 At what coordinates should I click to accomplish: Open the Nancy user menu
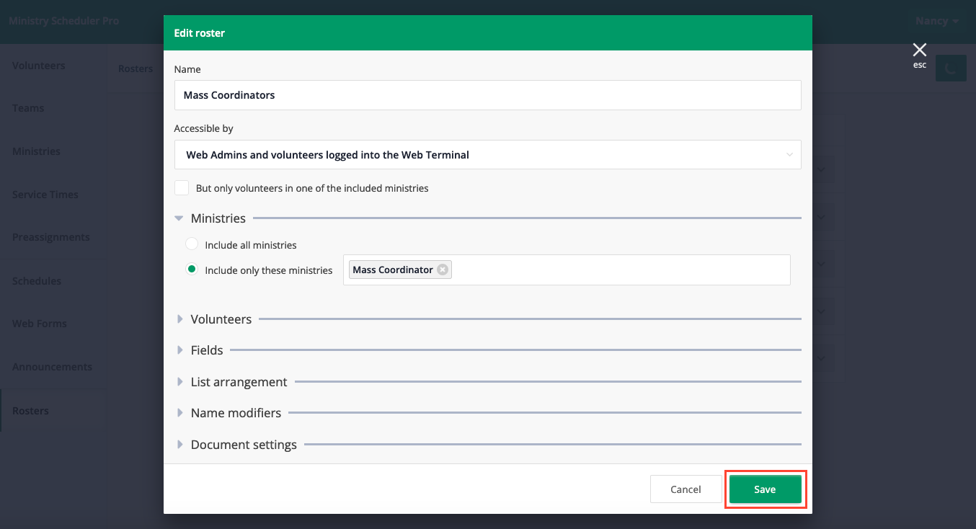pyautogui.click(x=936, y=21)
